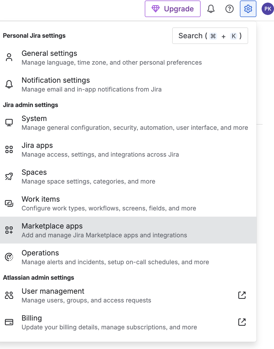Open Work items settings

click(128, 203)
